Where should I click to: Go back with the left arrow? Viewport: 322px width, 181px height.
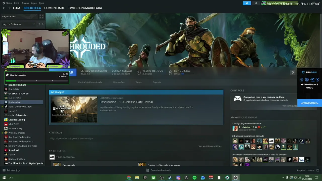click(x=4, y=8)
